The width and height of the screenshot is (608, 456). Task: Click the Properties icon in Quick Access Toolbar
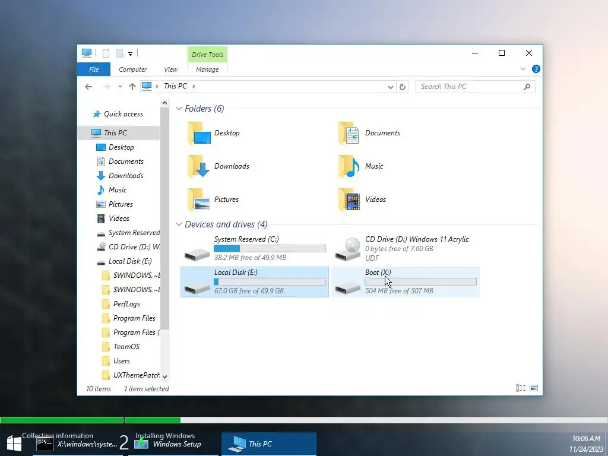pyautogui.click(x=106, y=53)
